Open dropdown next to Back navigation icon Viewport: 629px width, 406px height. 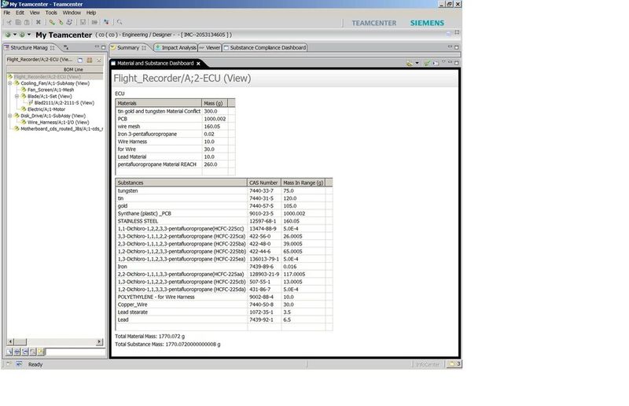pos(15,35)
